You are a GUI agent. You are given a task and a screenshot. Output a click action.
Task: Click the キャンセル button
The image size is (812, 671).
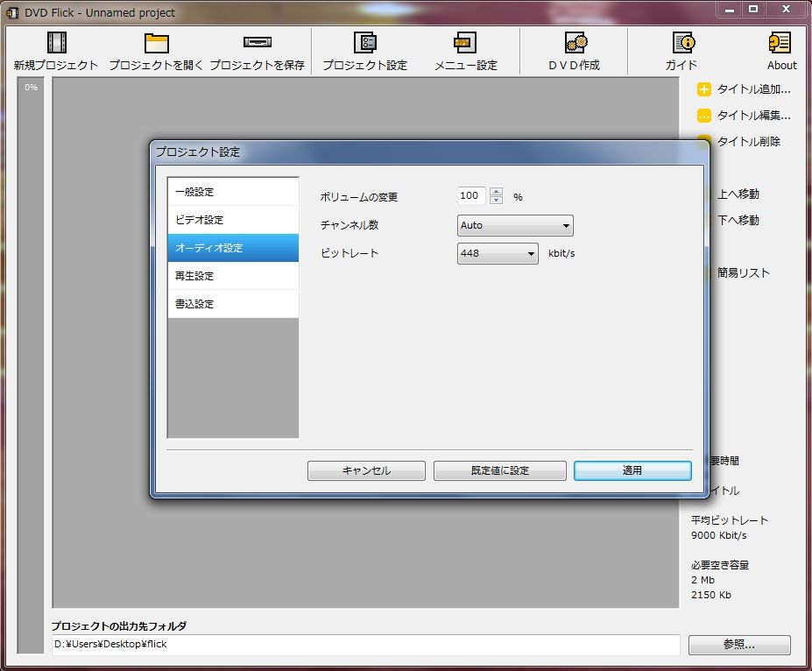(x=366, y=470)
